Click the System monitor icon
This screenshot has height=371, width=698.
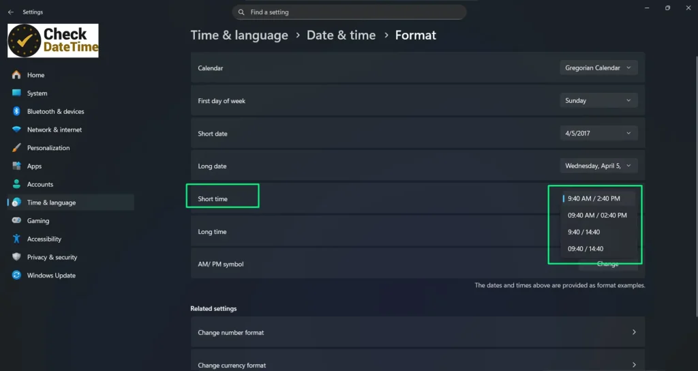click(x=16, y=93)
